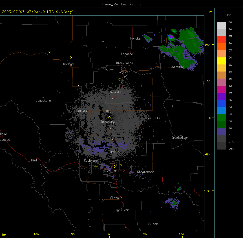This screenshot has width=243, height=238.
Task: Select the bright green 30-20 dBZ swatch
Action: pos(222,118)
